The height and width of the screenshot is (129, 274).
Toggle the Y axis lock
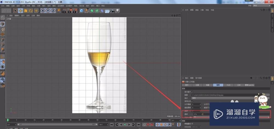pos(48,11)
